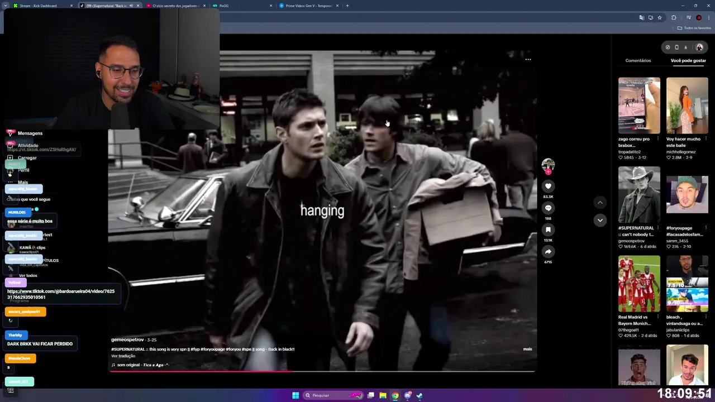Viewport: 715px width, 402px height.
Task: Click the install app icon in address bar
Action: coord(650,18)
